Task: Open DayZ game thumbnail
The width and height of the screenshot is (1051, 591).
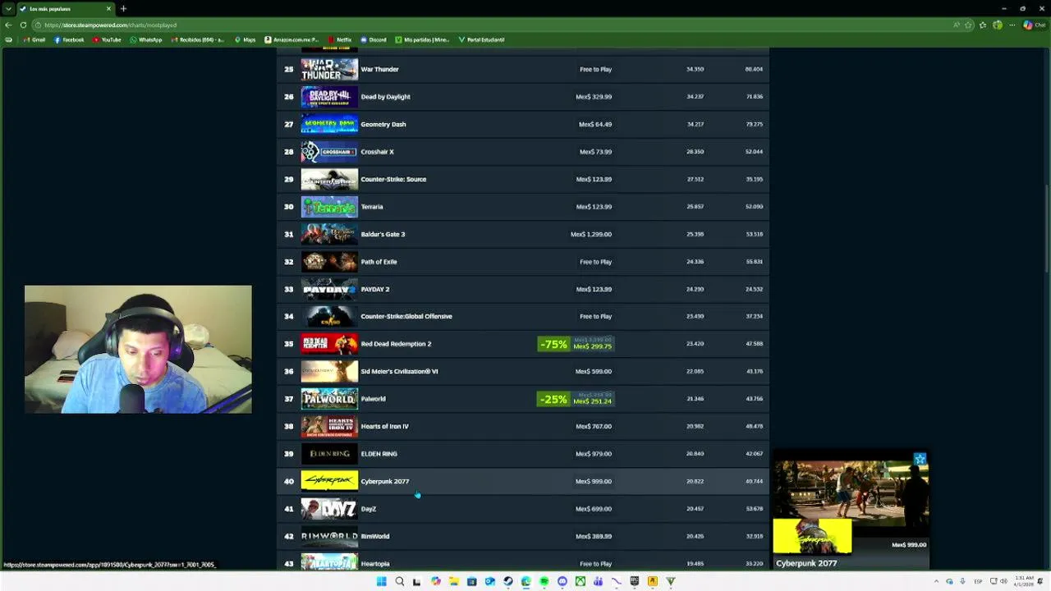Action: [x=329, y=509]
